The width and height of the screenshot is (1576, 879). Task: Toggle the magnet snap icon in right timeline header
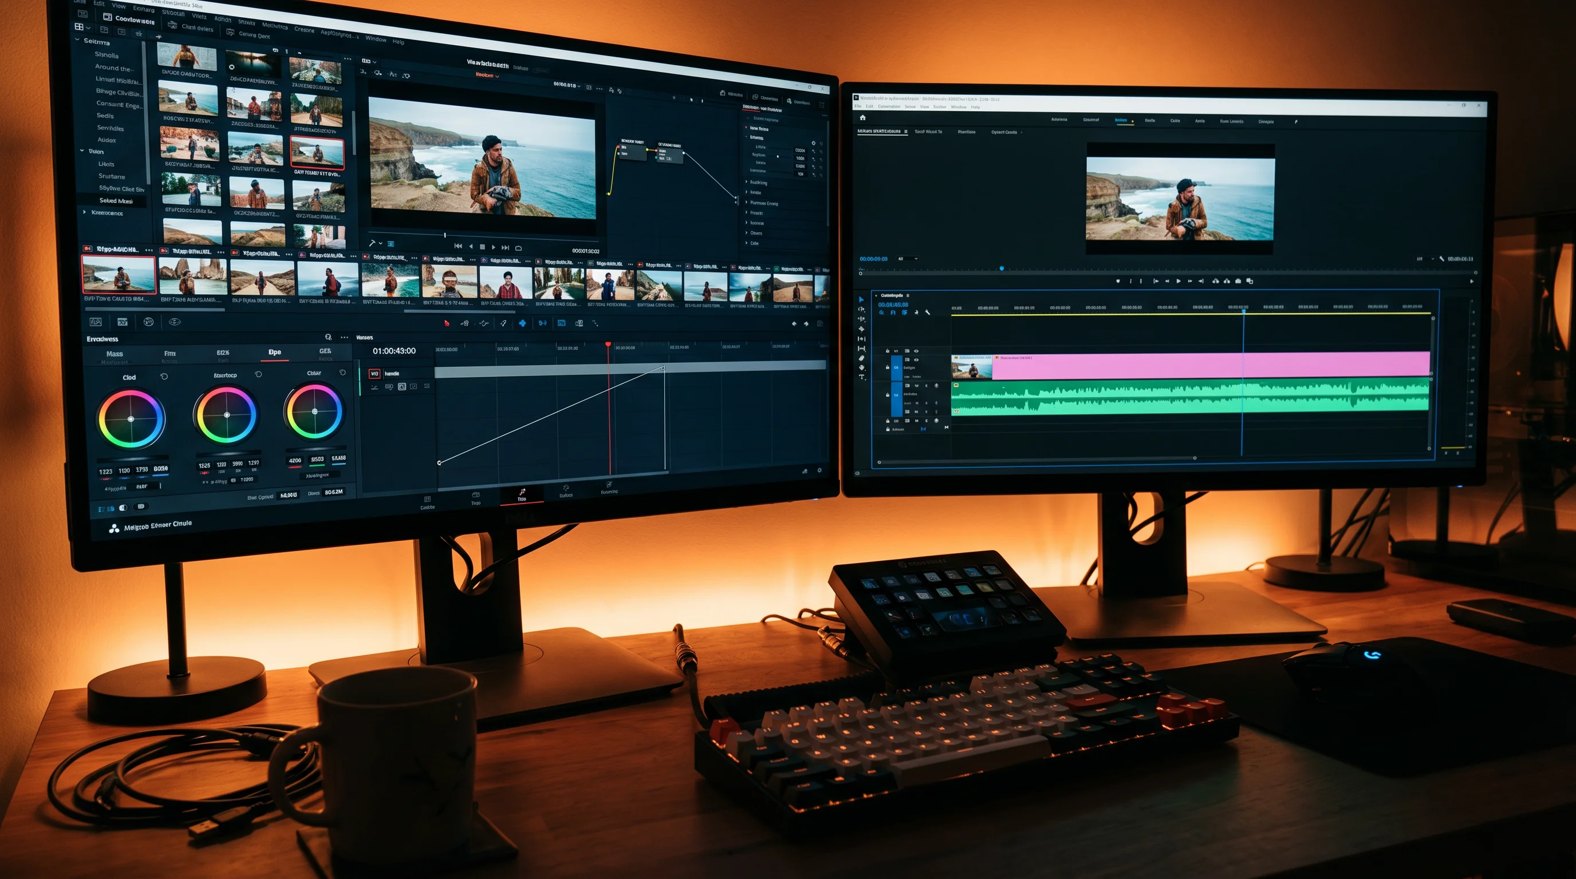pos(893,312)
